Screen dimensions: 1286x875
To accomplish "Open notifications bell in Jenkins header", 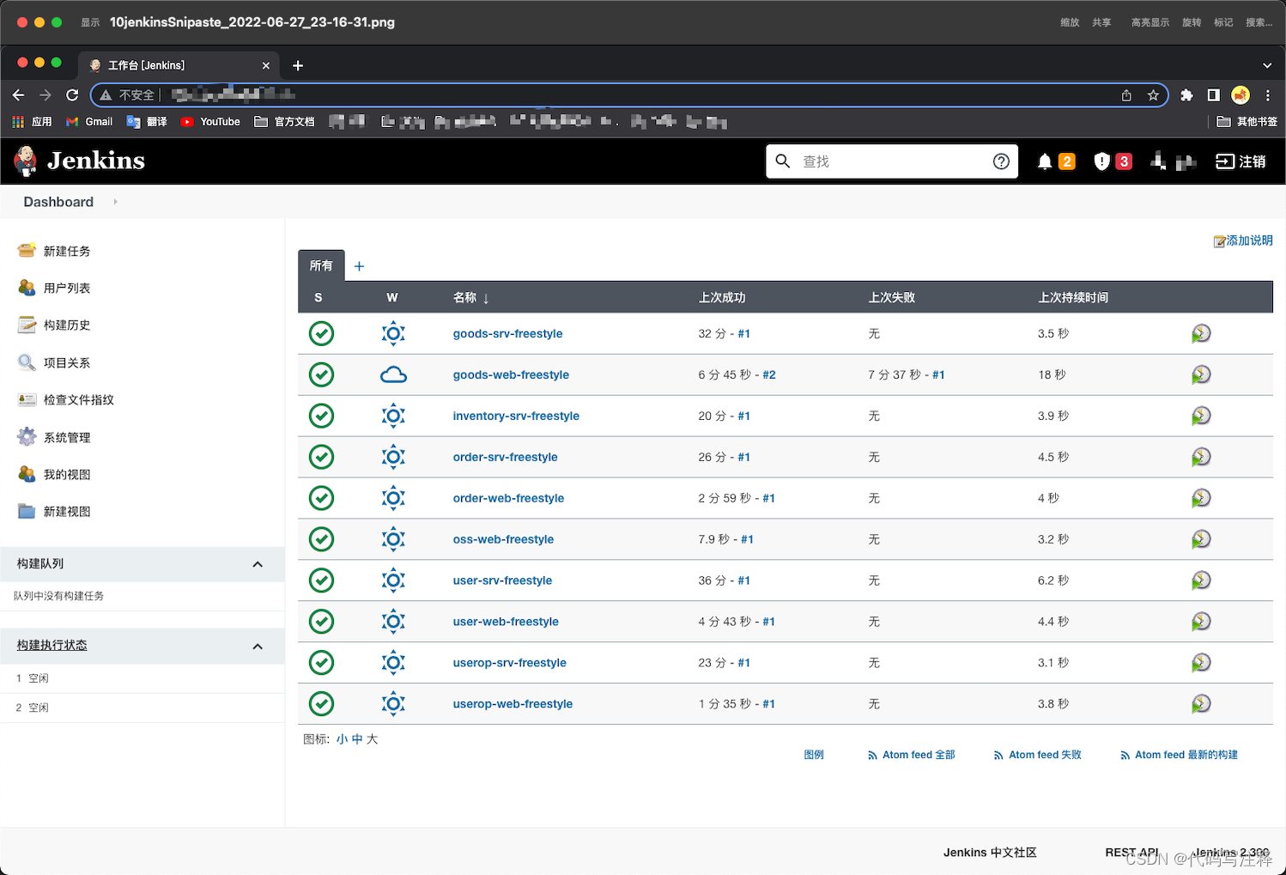I will tap(1045, 161).
